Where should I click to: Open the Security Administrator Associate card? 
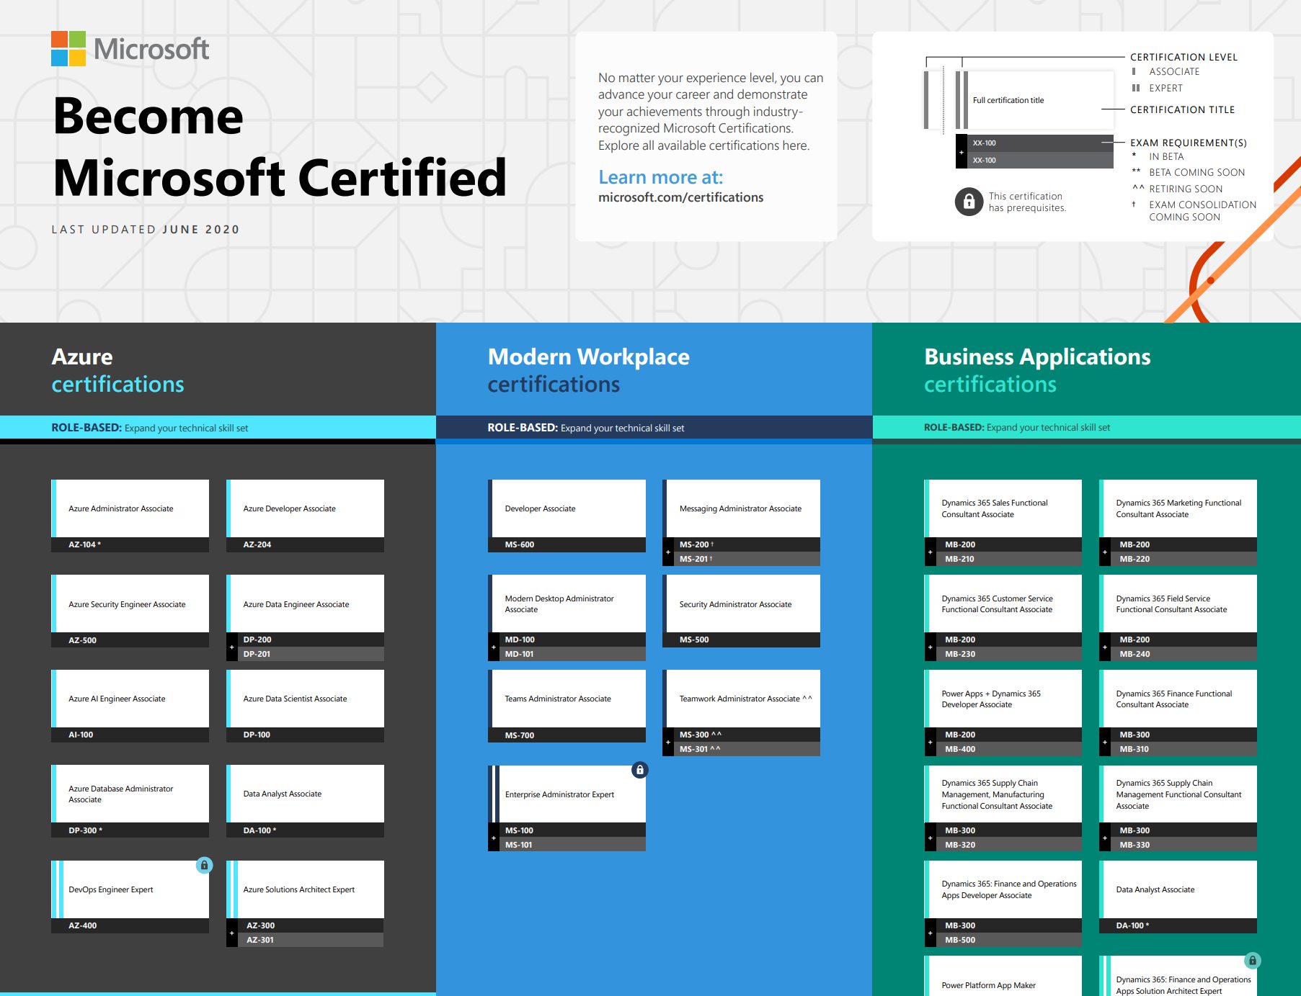tap(742, 604)
